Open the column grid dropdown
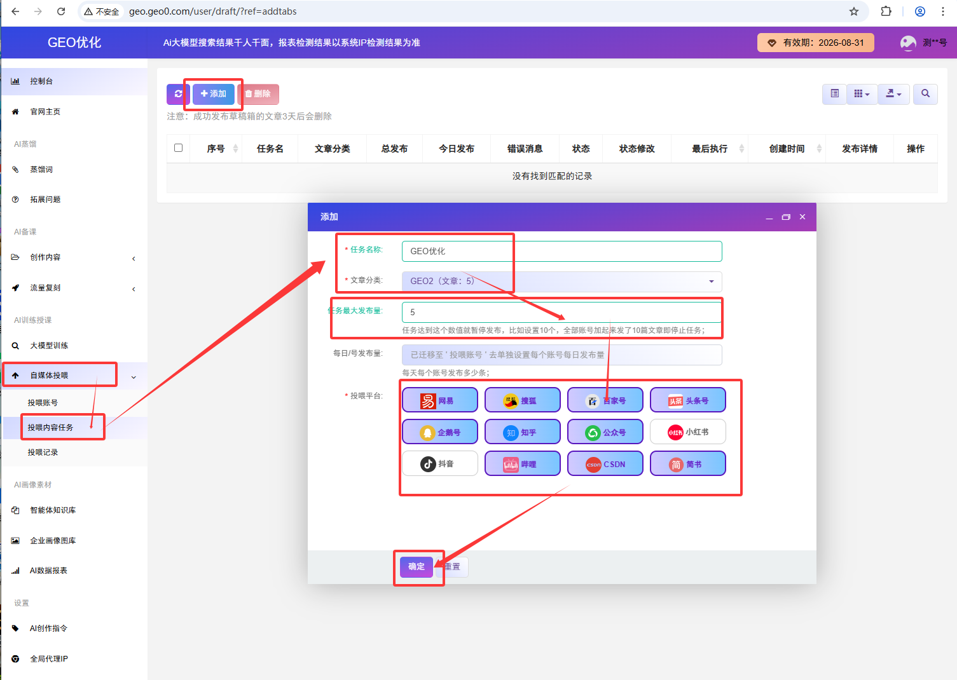 [862, 94]
